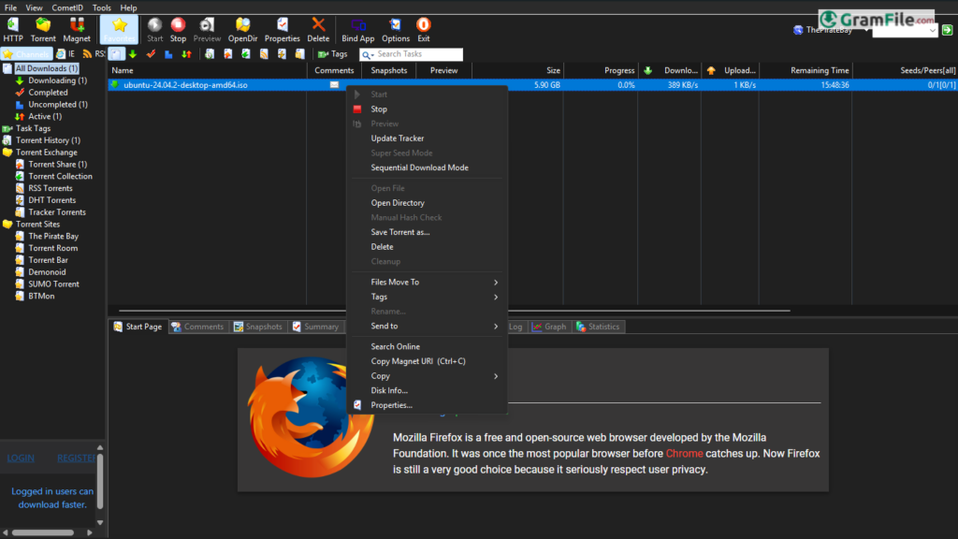958x539 pixels.
Task: Click the Tags toolbar button
Action: 332,54
